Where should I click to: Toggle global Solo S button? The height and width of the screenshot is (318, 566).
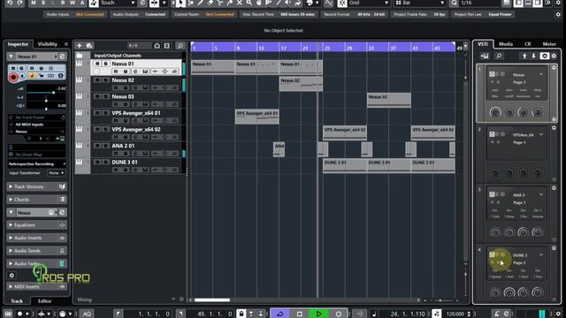pos(43,3)
